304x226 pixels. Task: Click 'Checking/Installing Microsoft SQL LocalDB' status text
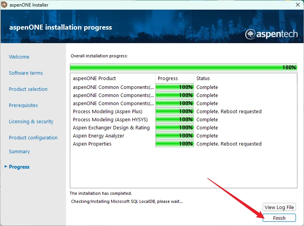pyautogui.click(x=127, y=201)
